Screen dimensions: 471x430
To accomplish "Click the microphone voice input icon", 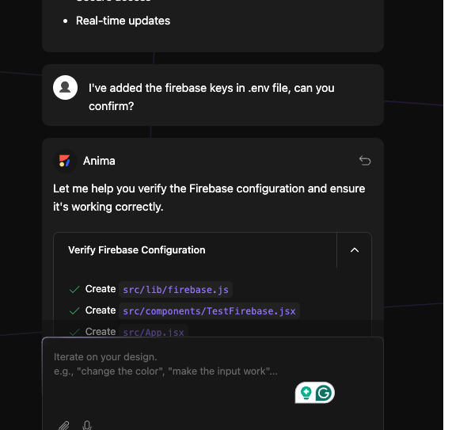I will click(87, 425).
